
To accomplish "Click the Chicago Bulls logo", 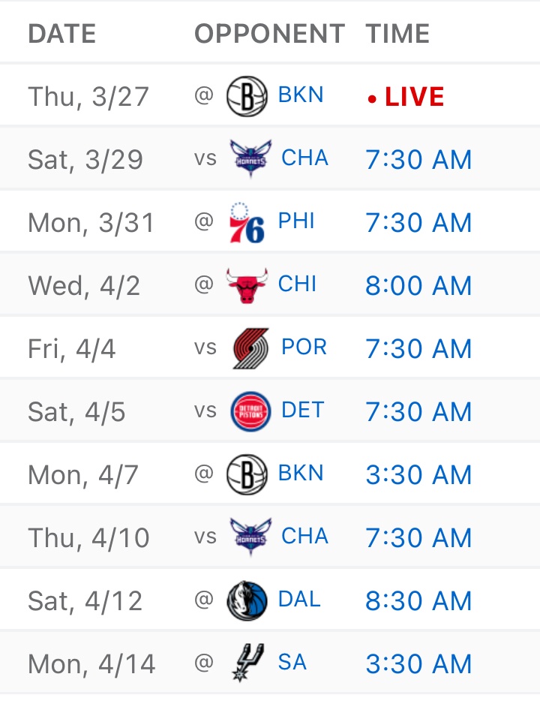I will point(247,286).
